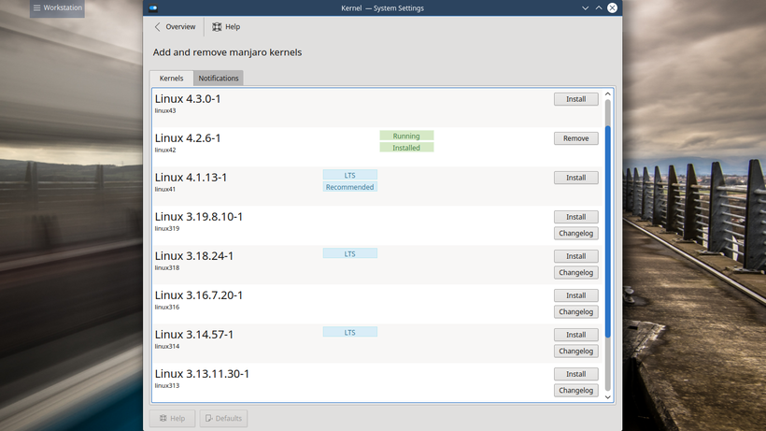Click the blue scrollbar handle of kernel list
Image resolution: width=766 pixels, height=431 pixels.
(x=608, y=232)
